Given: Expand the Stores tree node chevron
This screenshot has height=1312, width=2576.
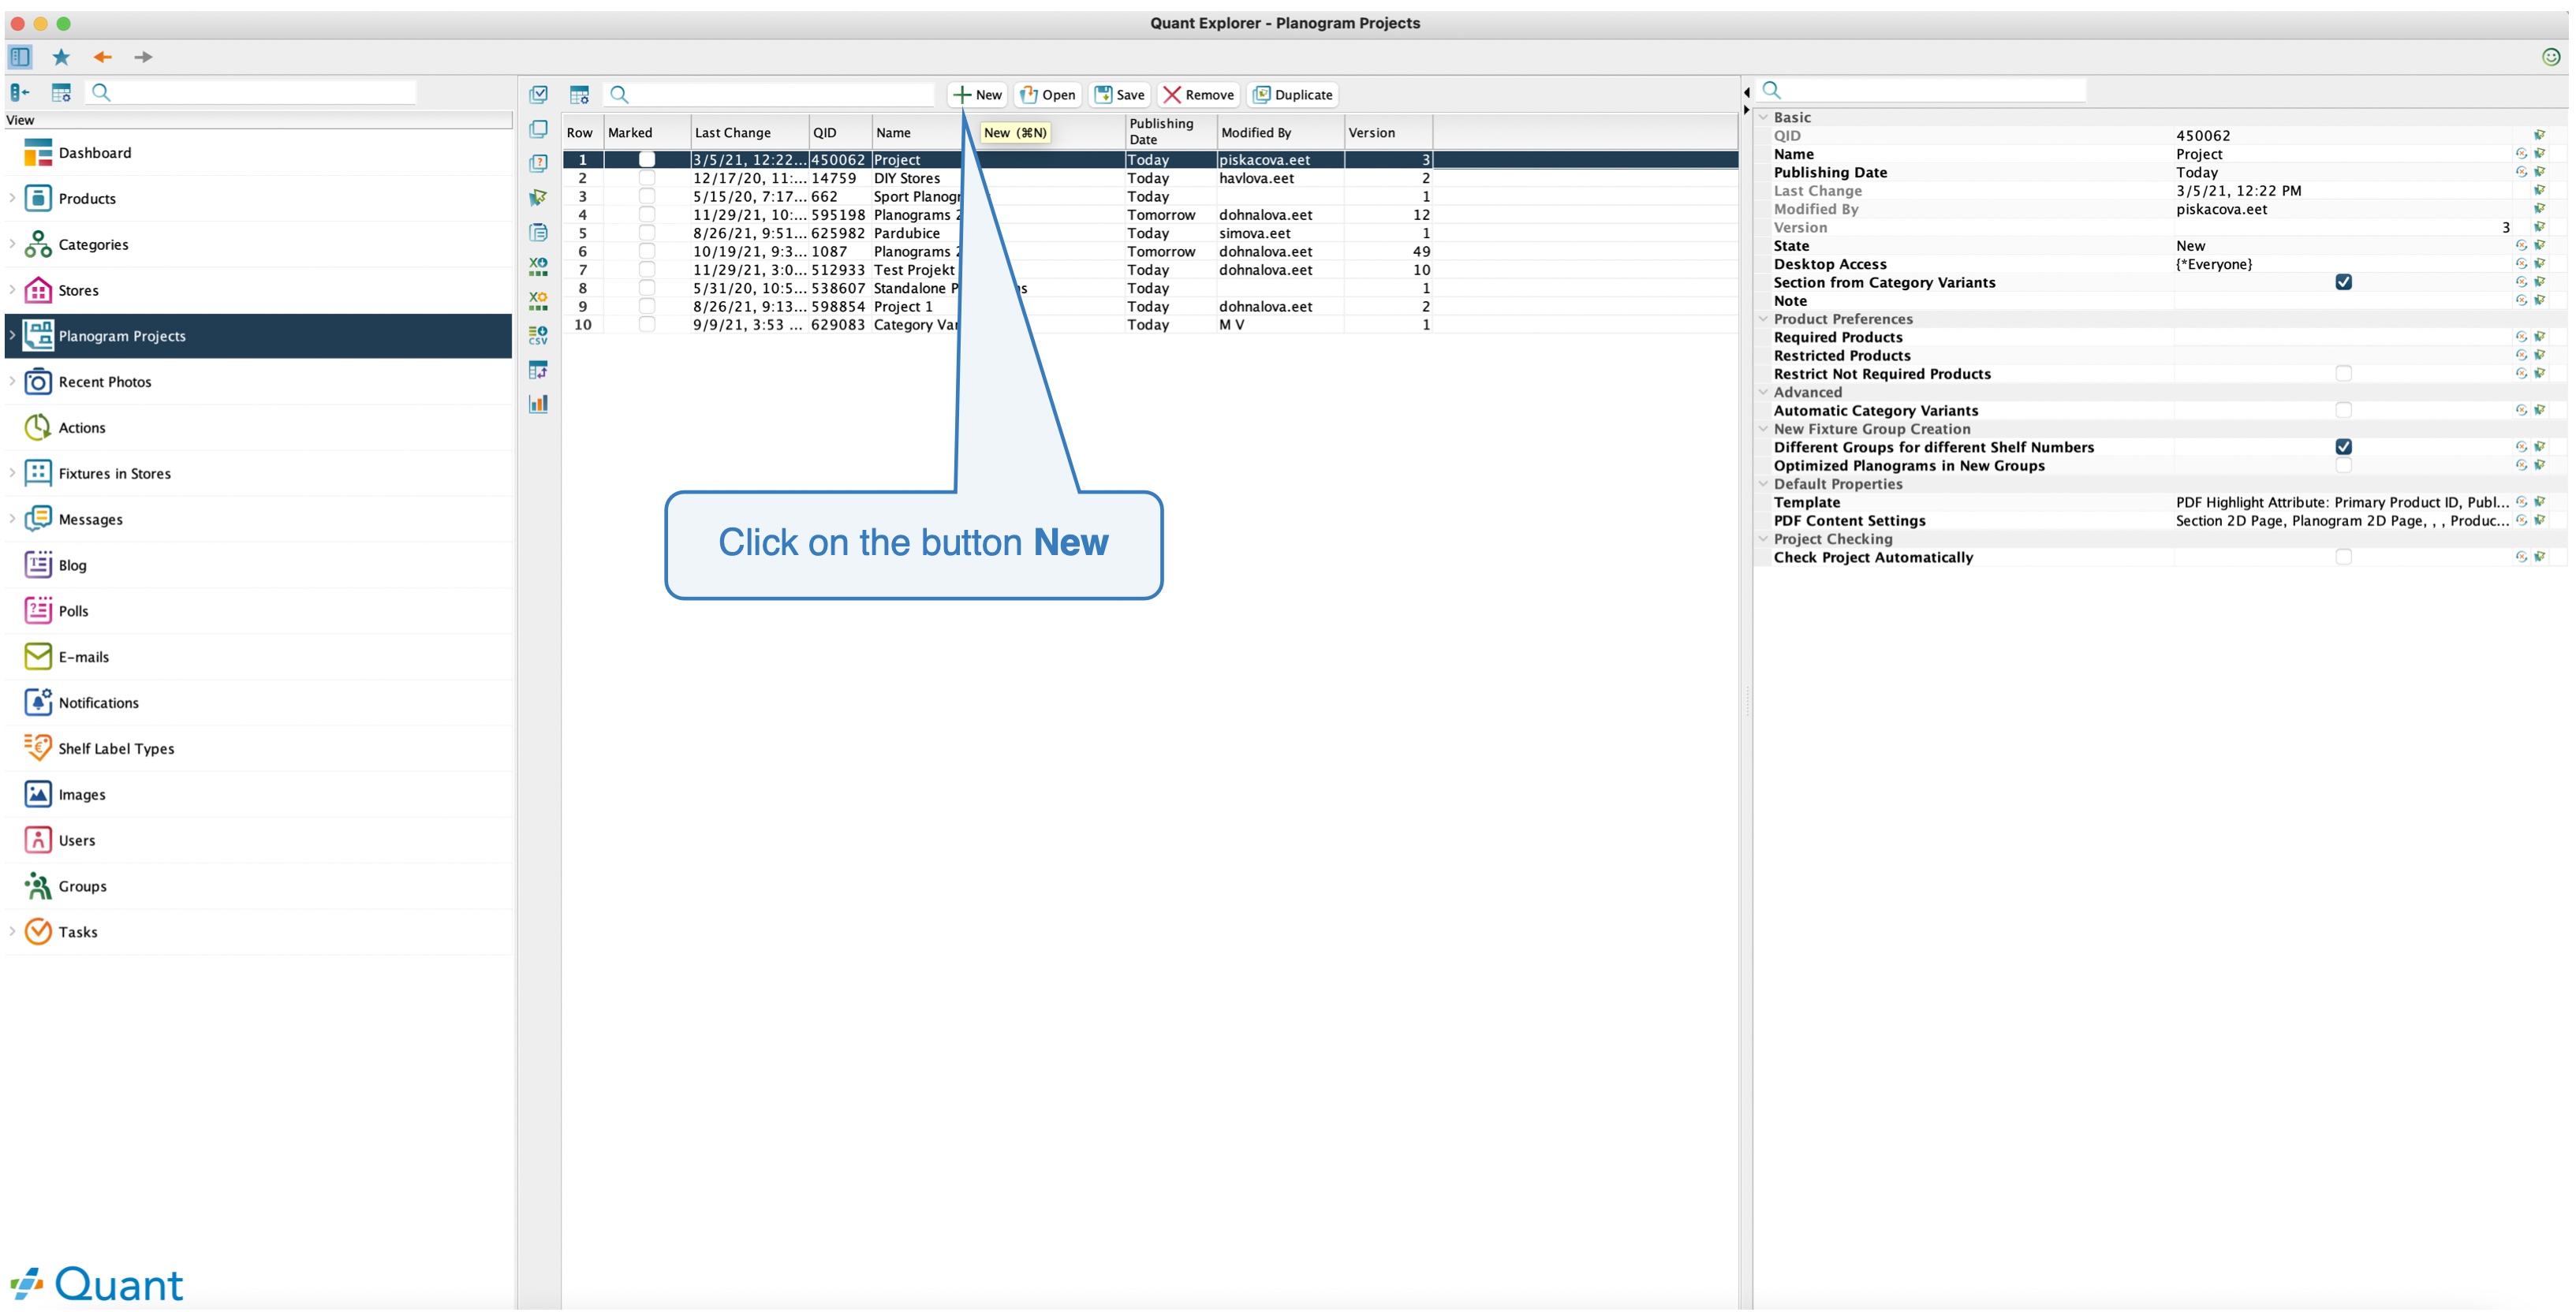Looking at the screenshot, I should pos(12,290).
